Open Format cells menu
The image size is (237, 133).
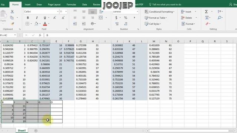188,24
